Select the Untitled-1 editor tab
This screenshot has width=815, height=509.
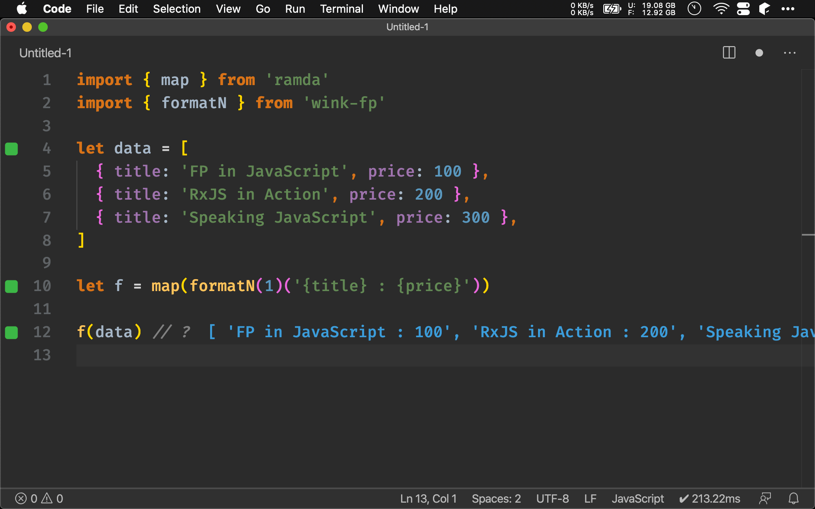click(x=45, y=53)
